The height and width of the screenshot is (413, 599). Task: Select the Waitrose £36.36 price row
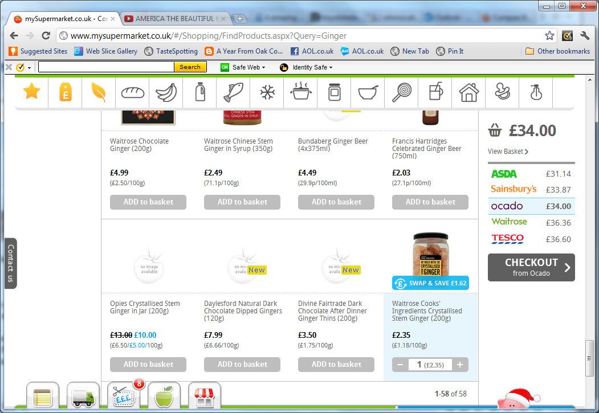[531, 222]
